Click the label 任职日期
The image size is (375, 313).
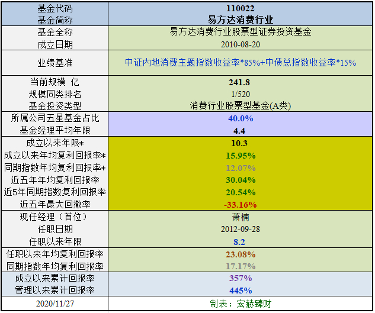point(55,230)
